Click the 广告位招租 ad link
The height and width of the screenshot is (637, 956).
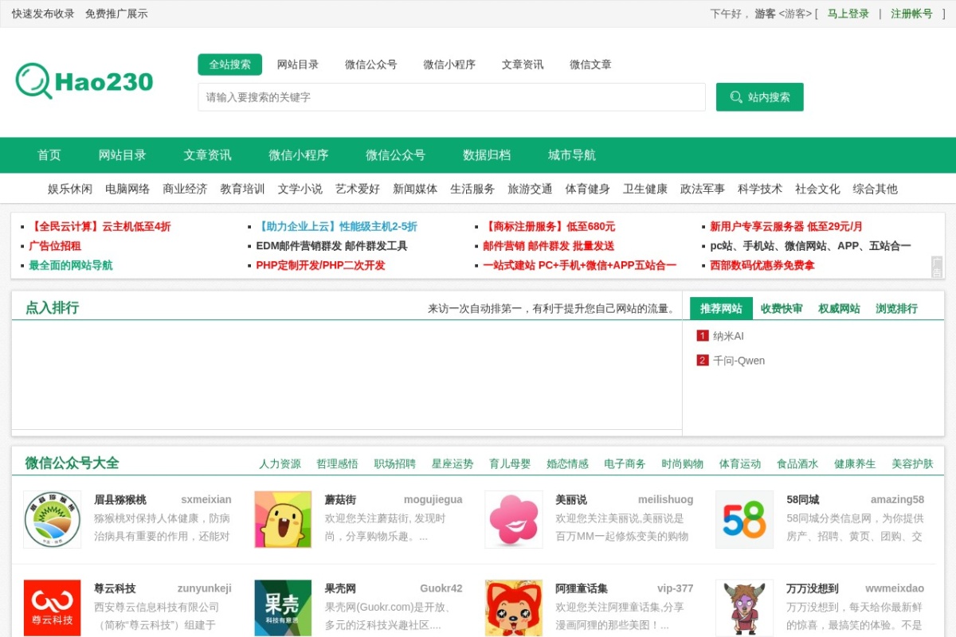point(55,246)
